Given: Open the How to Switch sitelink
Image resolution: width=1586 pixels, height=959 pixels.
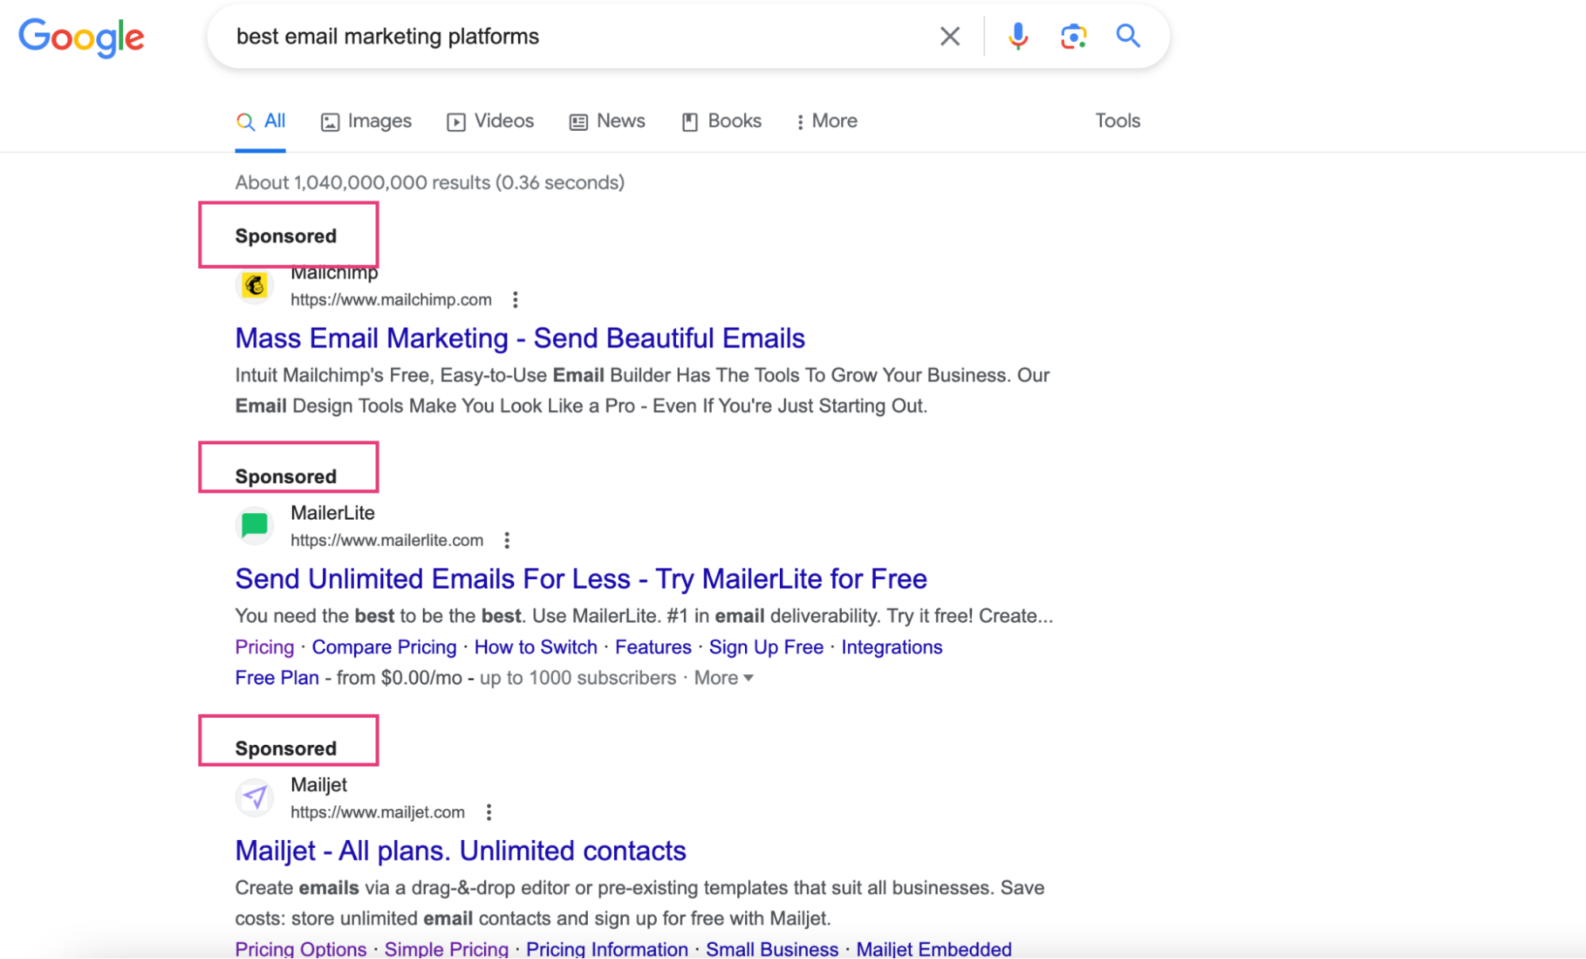Looking at the screenshot, I should click(x=536, y=647).
